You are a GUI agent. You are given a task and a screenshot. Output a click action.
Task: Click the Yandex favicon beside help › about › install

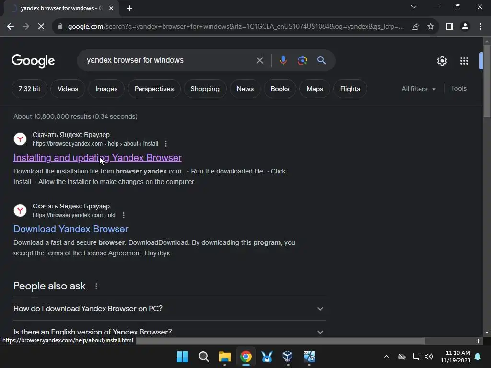click(x=20, y=139)
